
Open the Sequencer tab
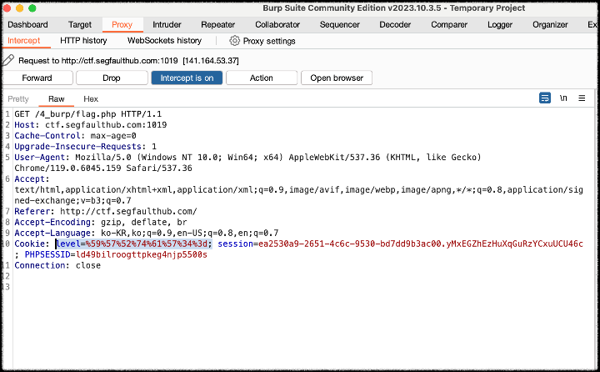tap(339, 24)
